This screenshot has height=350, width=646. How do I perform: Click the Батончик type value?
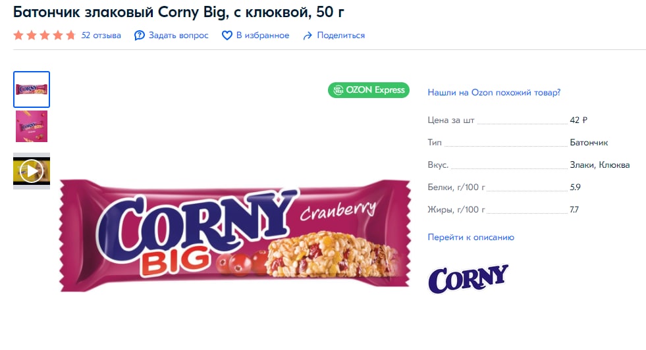(x=589, y=143)
